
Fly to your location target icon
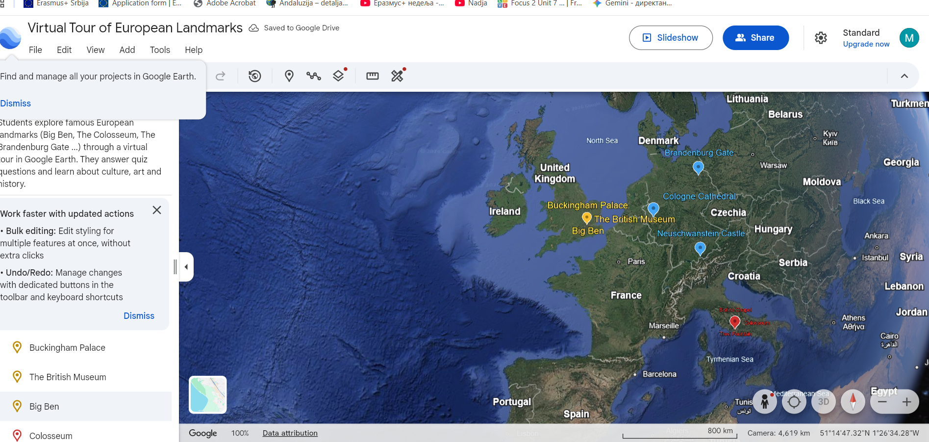(794, 402)
